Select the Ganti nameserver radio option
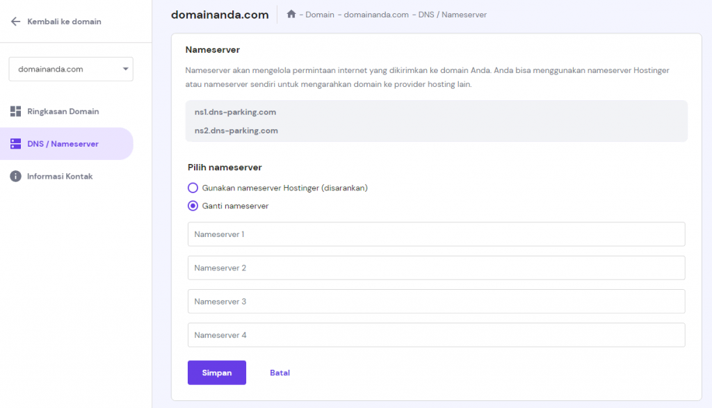Image resolution: width=712 pixels, height=408 pixels. (x=193, y=206)
